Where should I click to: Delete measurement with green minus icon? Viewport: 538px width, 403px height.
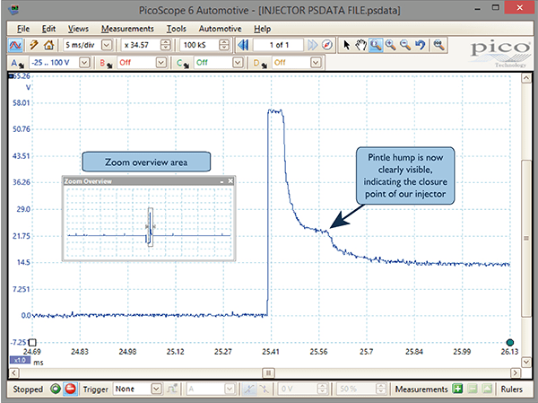[473, 389]
